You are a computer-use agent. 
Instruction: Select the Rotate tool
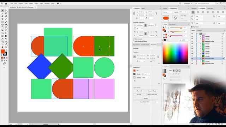point(2,28)
